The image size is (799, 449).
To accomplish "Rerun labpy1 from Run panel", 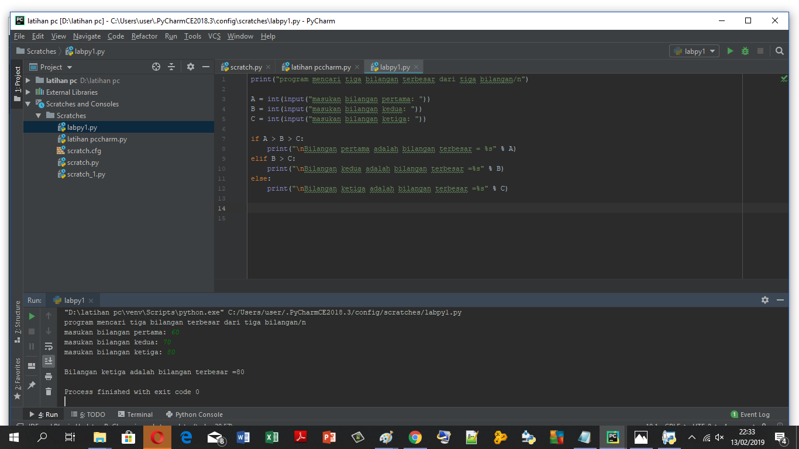I will (32, 316).
